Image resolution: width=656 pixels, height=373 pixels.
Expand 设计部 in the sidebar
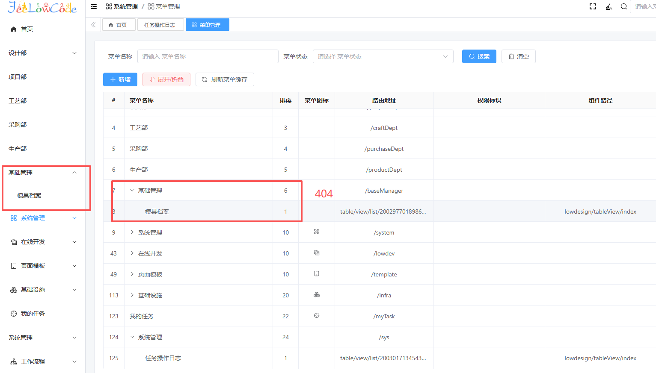tap(43, 53)
